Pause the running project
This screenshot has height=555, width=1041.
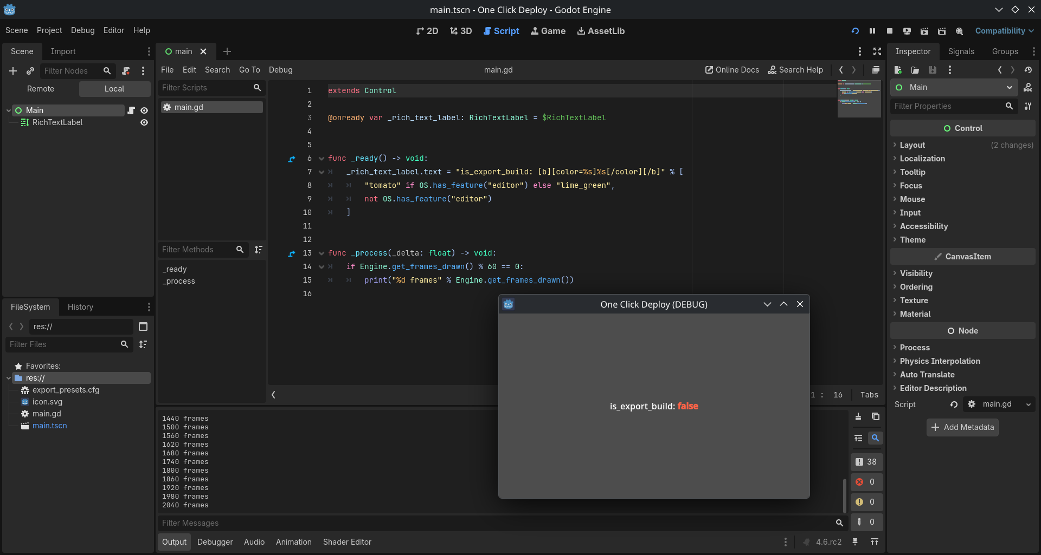click(872, 31)
